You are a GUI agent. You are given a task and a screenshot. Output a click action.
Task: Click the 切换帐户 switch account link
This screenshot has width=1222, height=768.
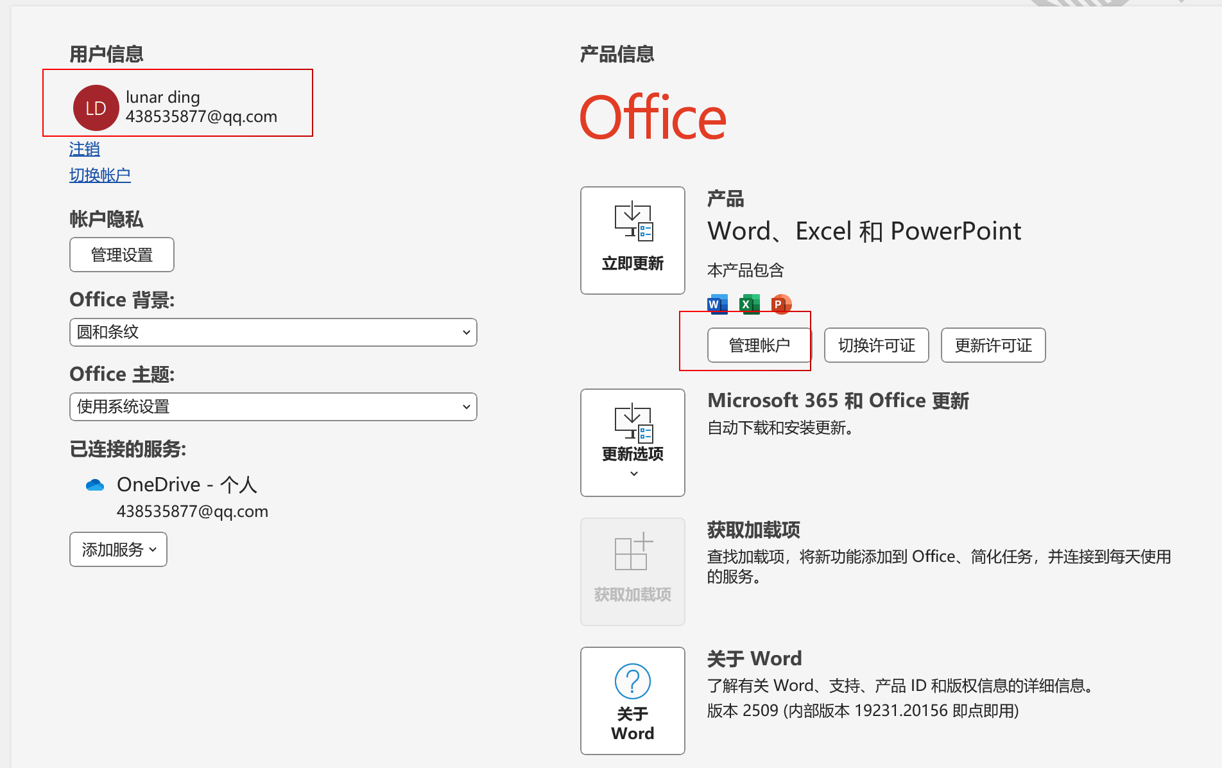(100, 175)
